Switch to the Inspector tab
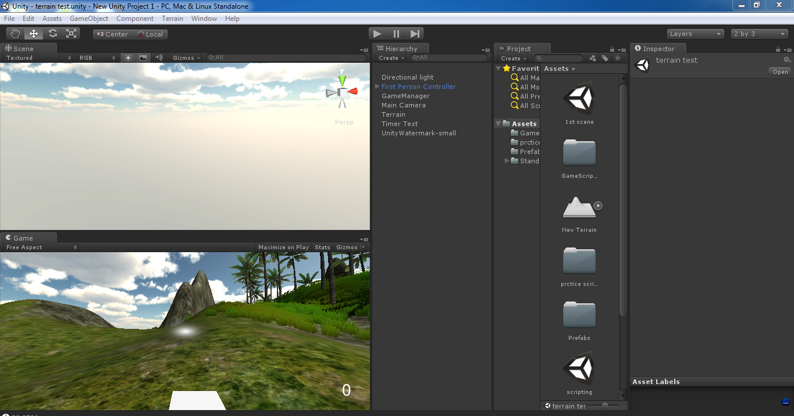The image size is (794, 416). pyautogui.click(x=658, y=49)
